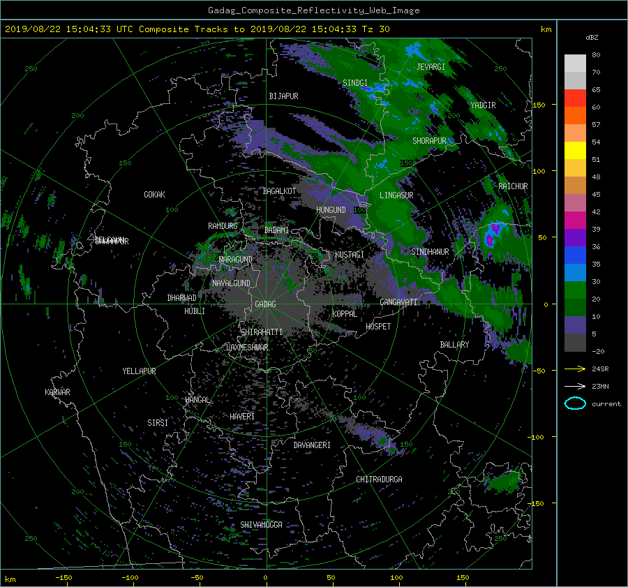Select the red 65 dBZ legend swatch
This screenshot has height=587, width=628.
tap(575, 98)
